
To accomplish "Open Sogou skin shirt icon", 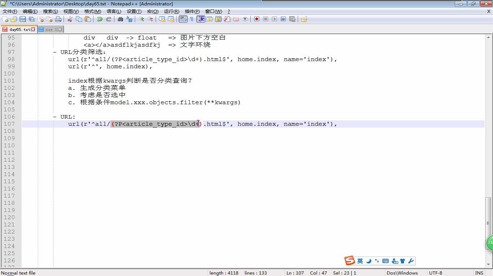I will point(403,261).
